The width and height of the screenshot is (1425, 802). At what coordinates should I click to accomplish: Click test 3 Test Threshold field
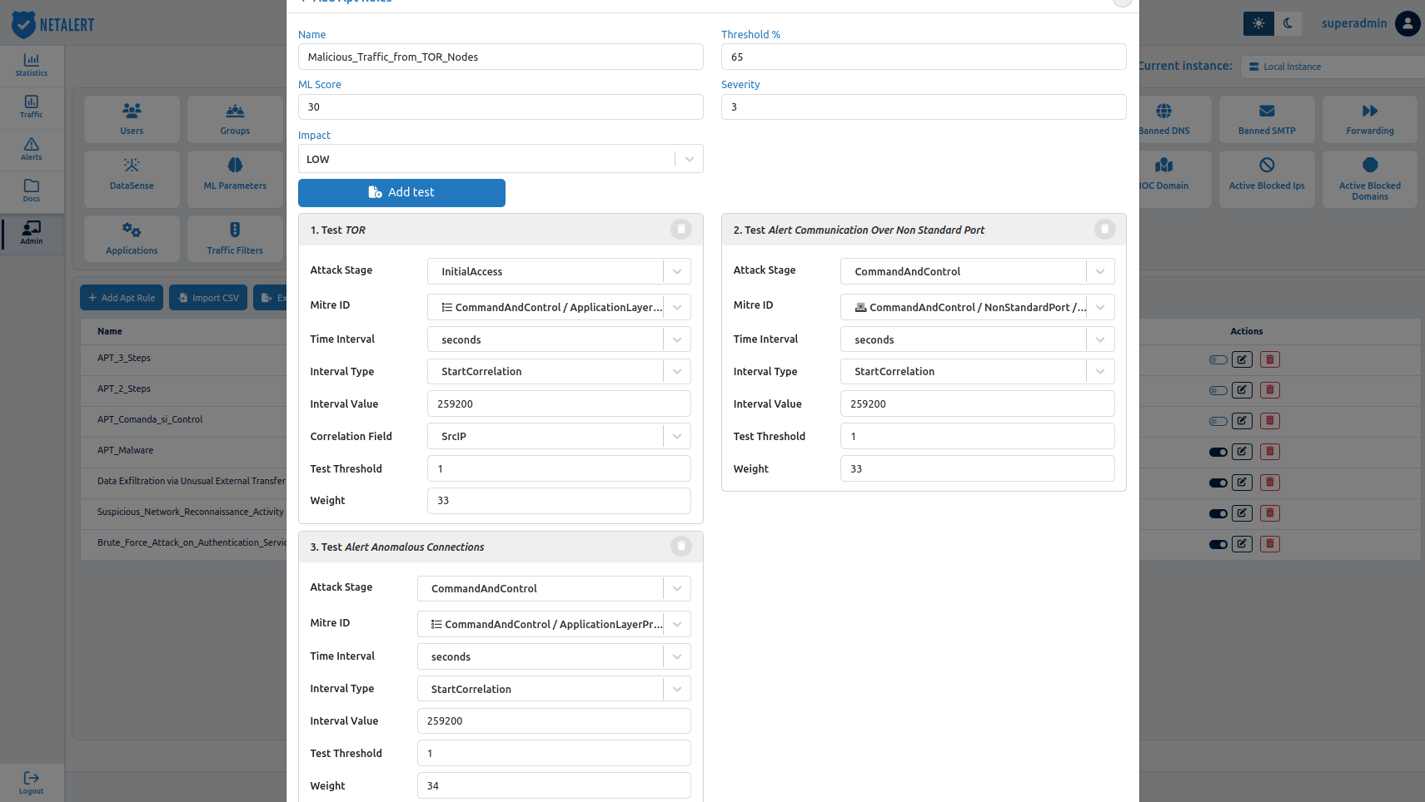[x=554, y=753]
